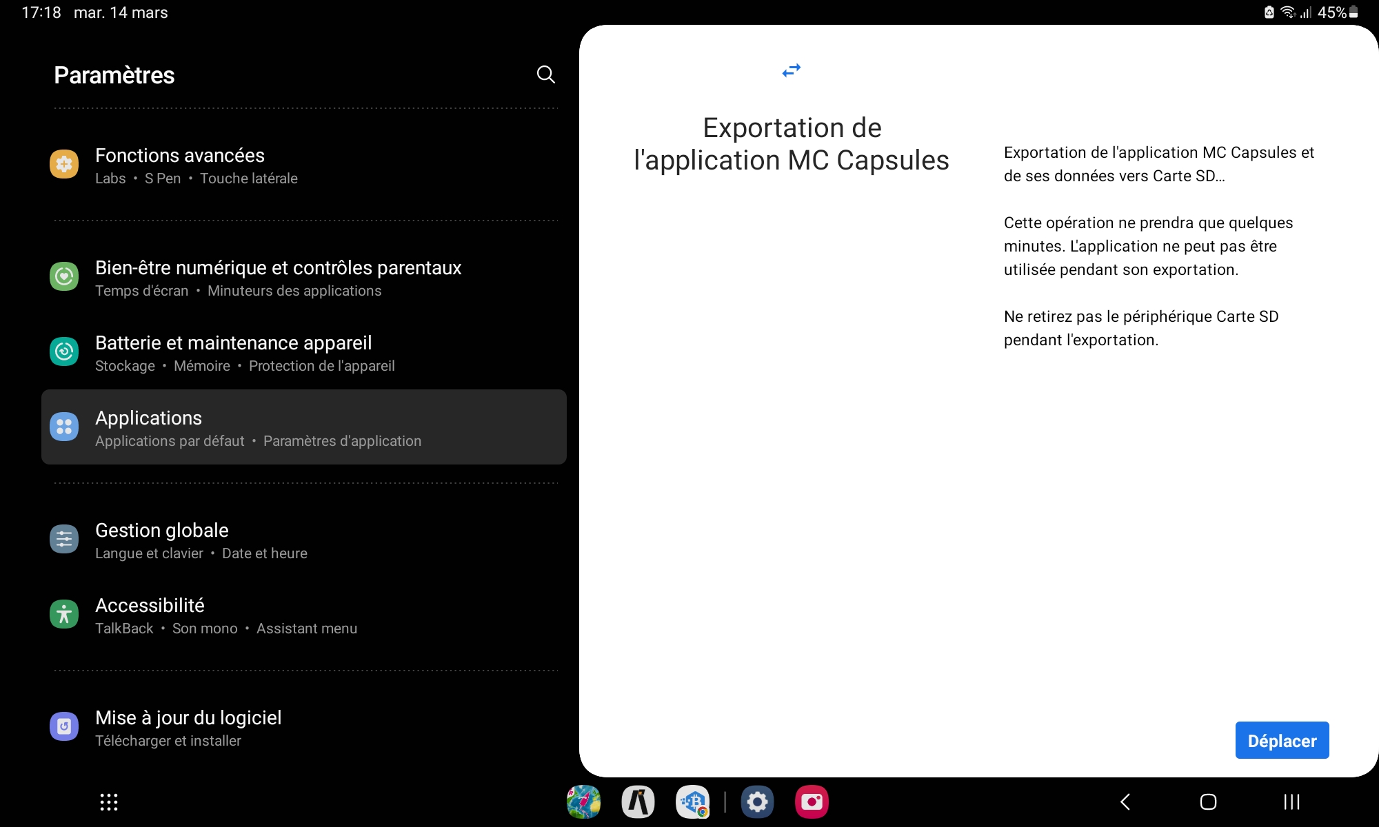Launch the taskbar app with lambda logo

click(638, 802)
